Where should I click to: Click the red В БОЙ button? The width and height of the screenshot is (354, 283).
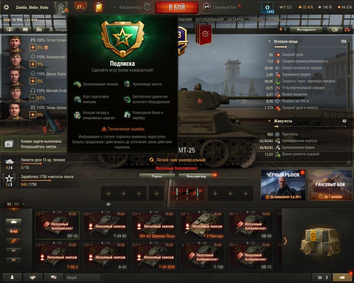(x=177, y=7)
